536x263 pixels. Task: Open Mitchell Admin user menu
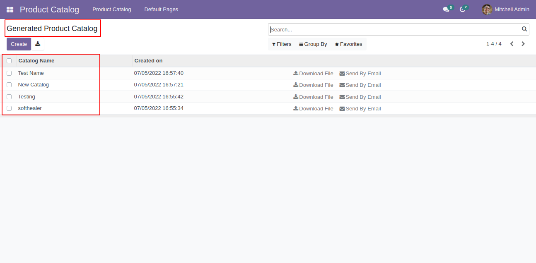coord(506,10)
